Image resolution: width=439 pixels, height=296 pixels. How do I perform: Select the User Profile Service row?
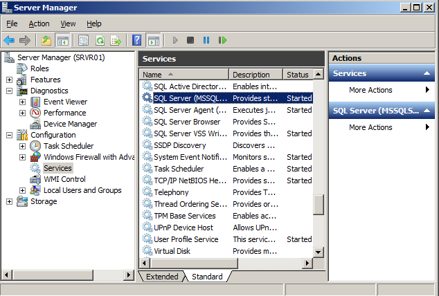[226, 239]
